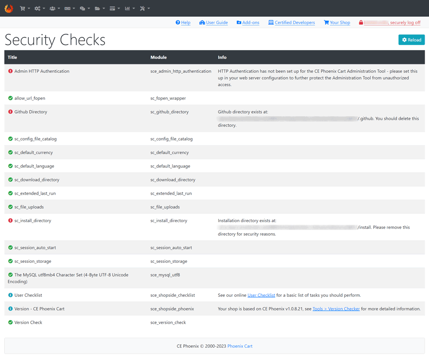
Task: Select the sc_github_directory module cell
Action: coord(169,112)
